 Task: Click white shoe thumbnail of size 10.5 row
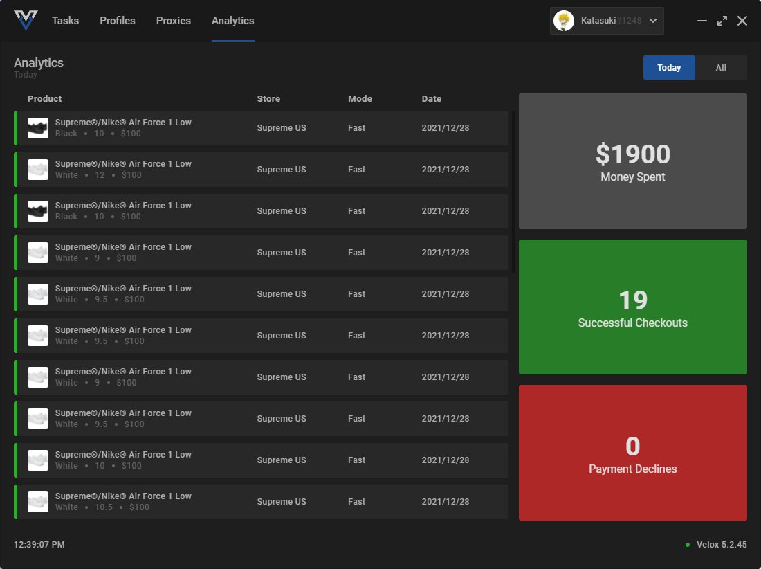click(x=38, y=502)
